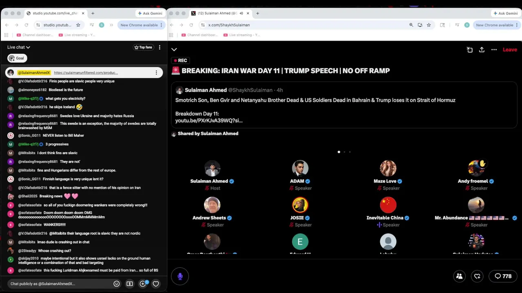Open Chrome three-dot menu in left window
The height and width of the screenshot is (293, 522).
[161, 25]
